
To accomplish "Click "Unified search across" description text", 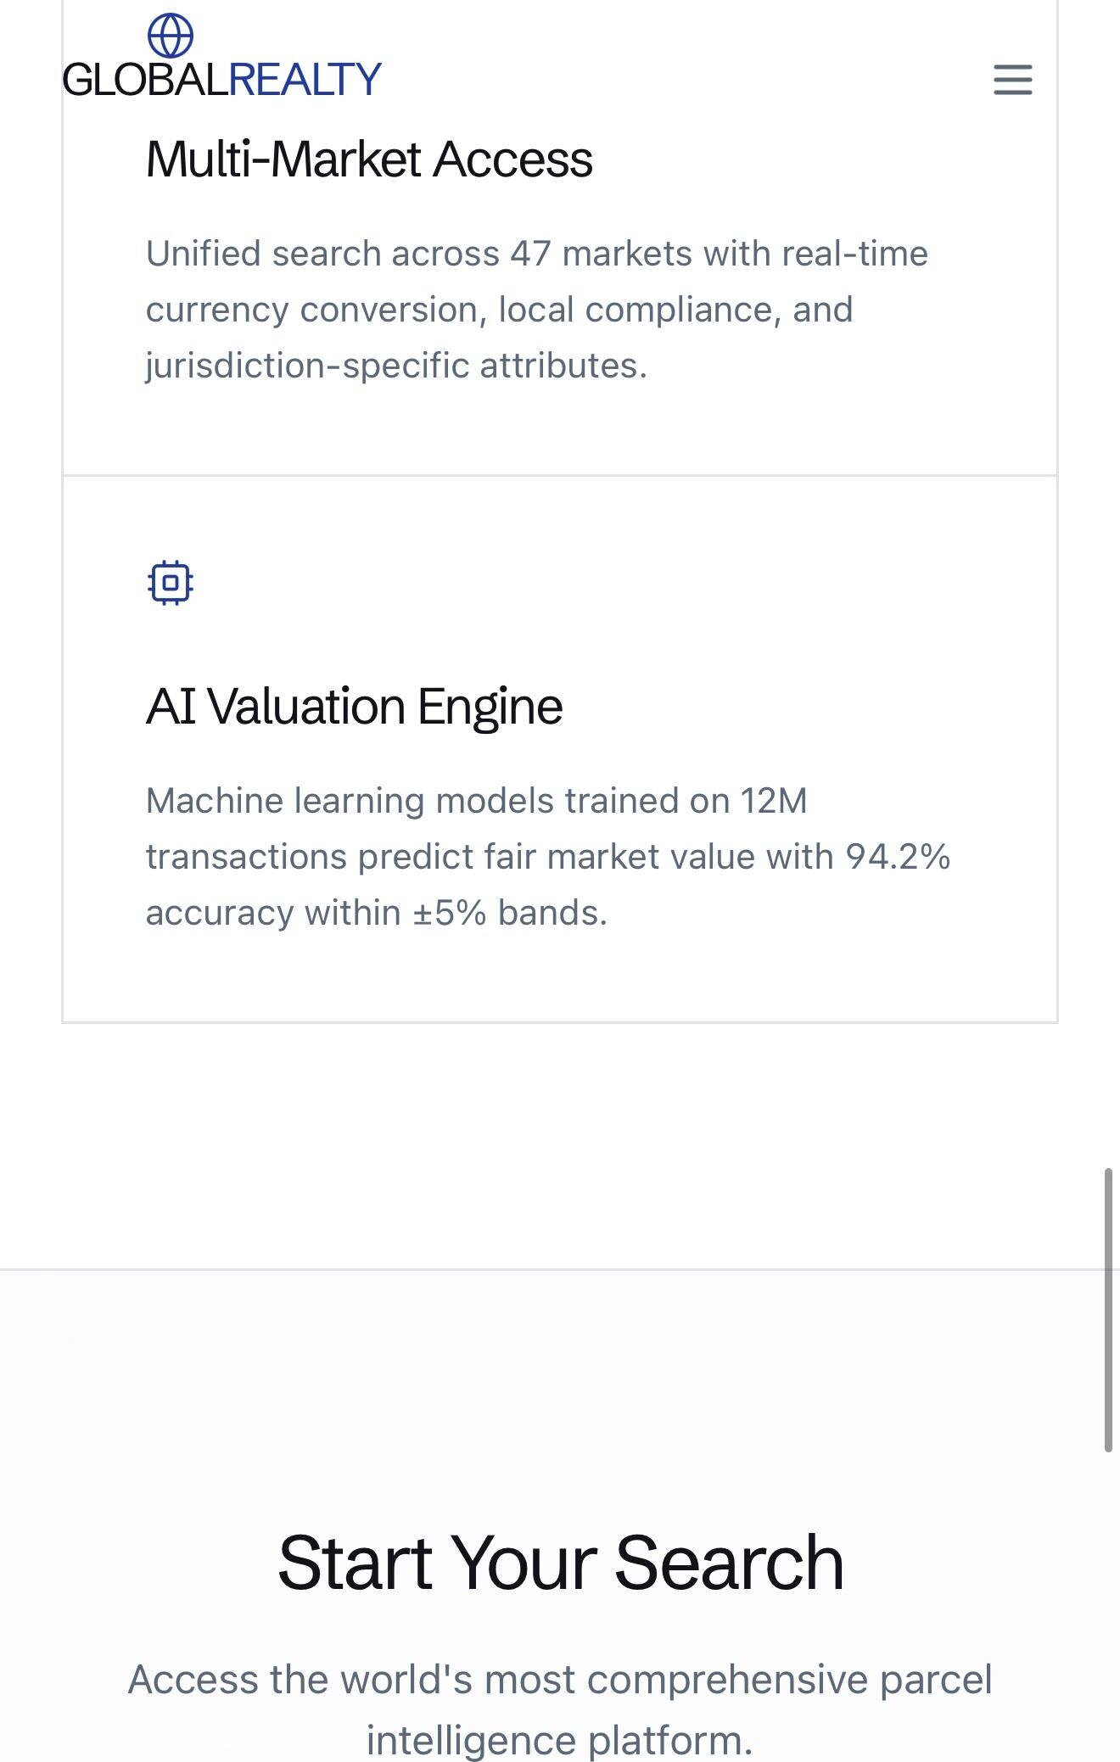I will click(x=322, y=254).
